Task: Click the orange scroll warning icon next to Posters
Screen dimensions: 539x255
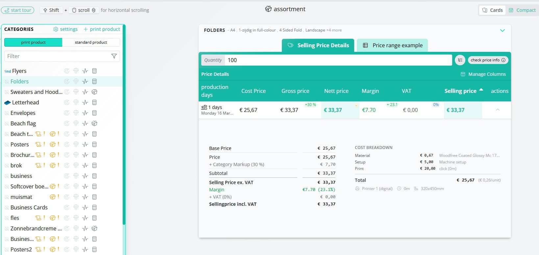Action: click(38, 144)
